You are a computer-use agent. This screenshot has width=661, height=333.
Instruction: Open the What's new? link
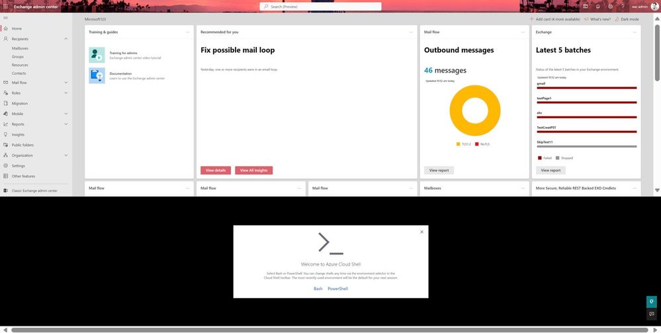(597, 19)
